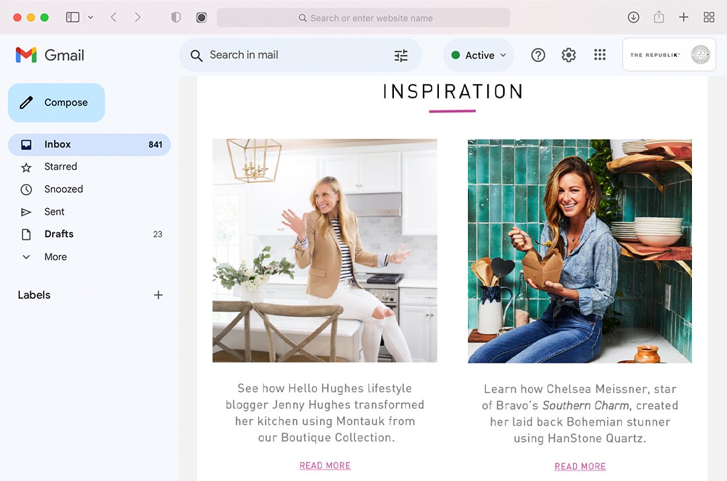Open the Starred folder
The height and width of the screenshot is (481, 727).
click(x=89, y=166)
